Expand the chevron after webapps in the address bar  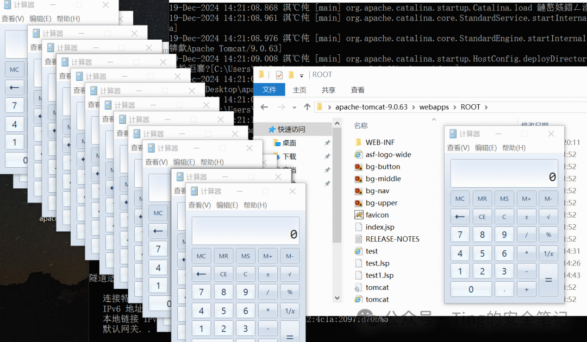click(454, 107)
